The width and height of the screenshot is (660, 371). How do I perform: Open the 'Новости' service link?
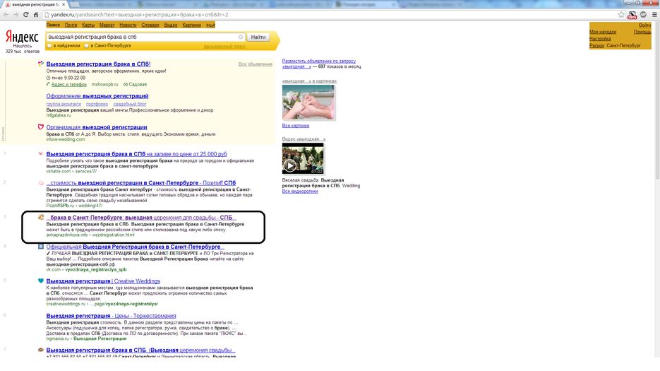pos(128,25)
